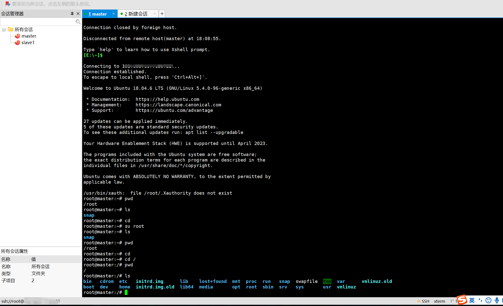The width and height of the screenshot is (503, 306).
Task: Click the search magnifier in session manager
Action: 78,22
